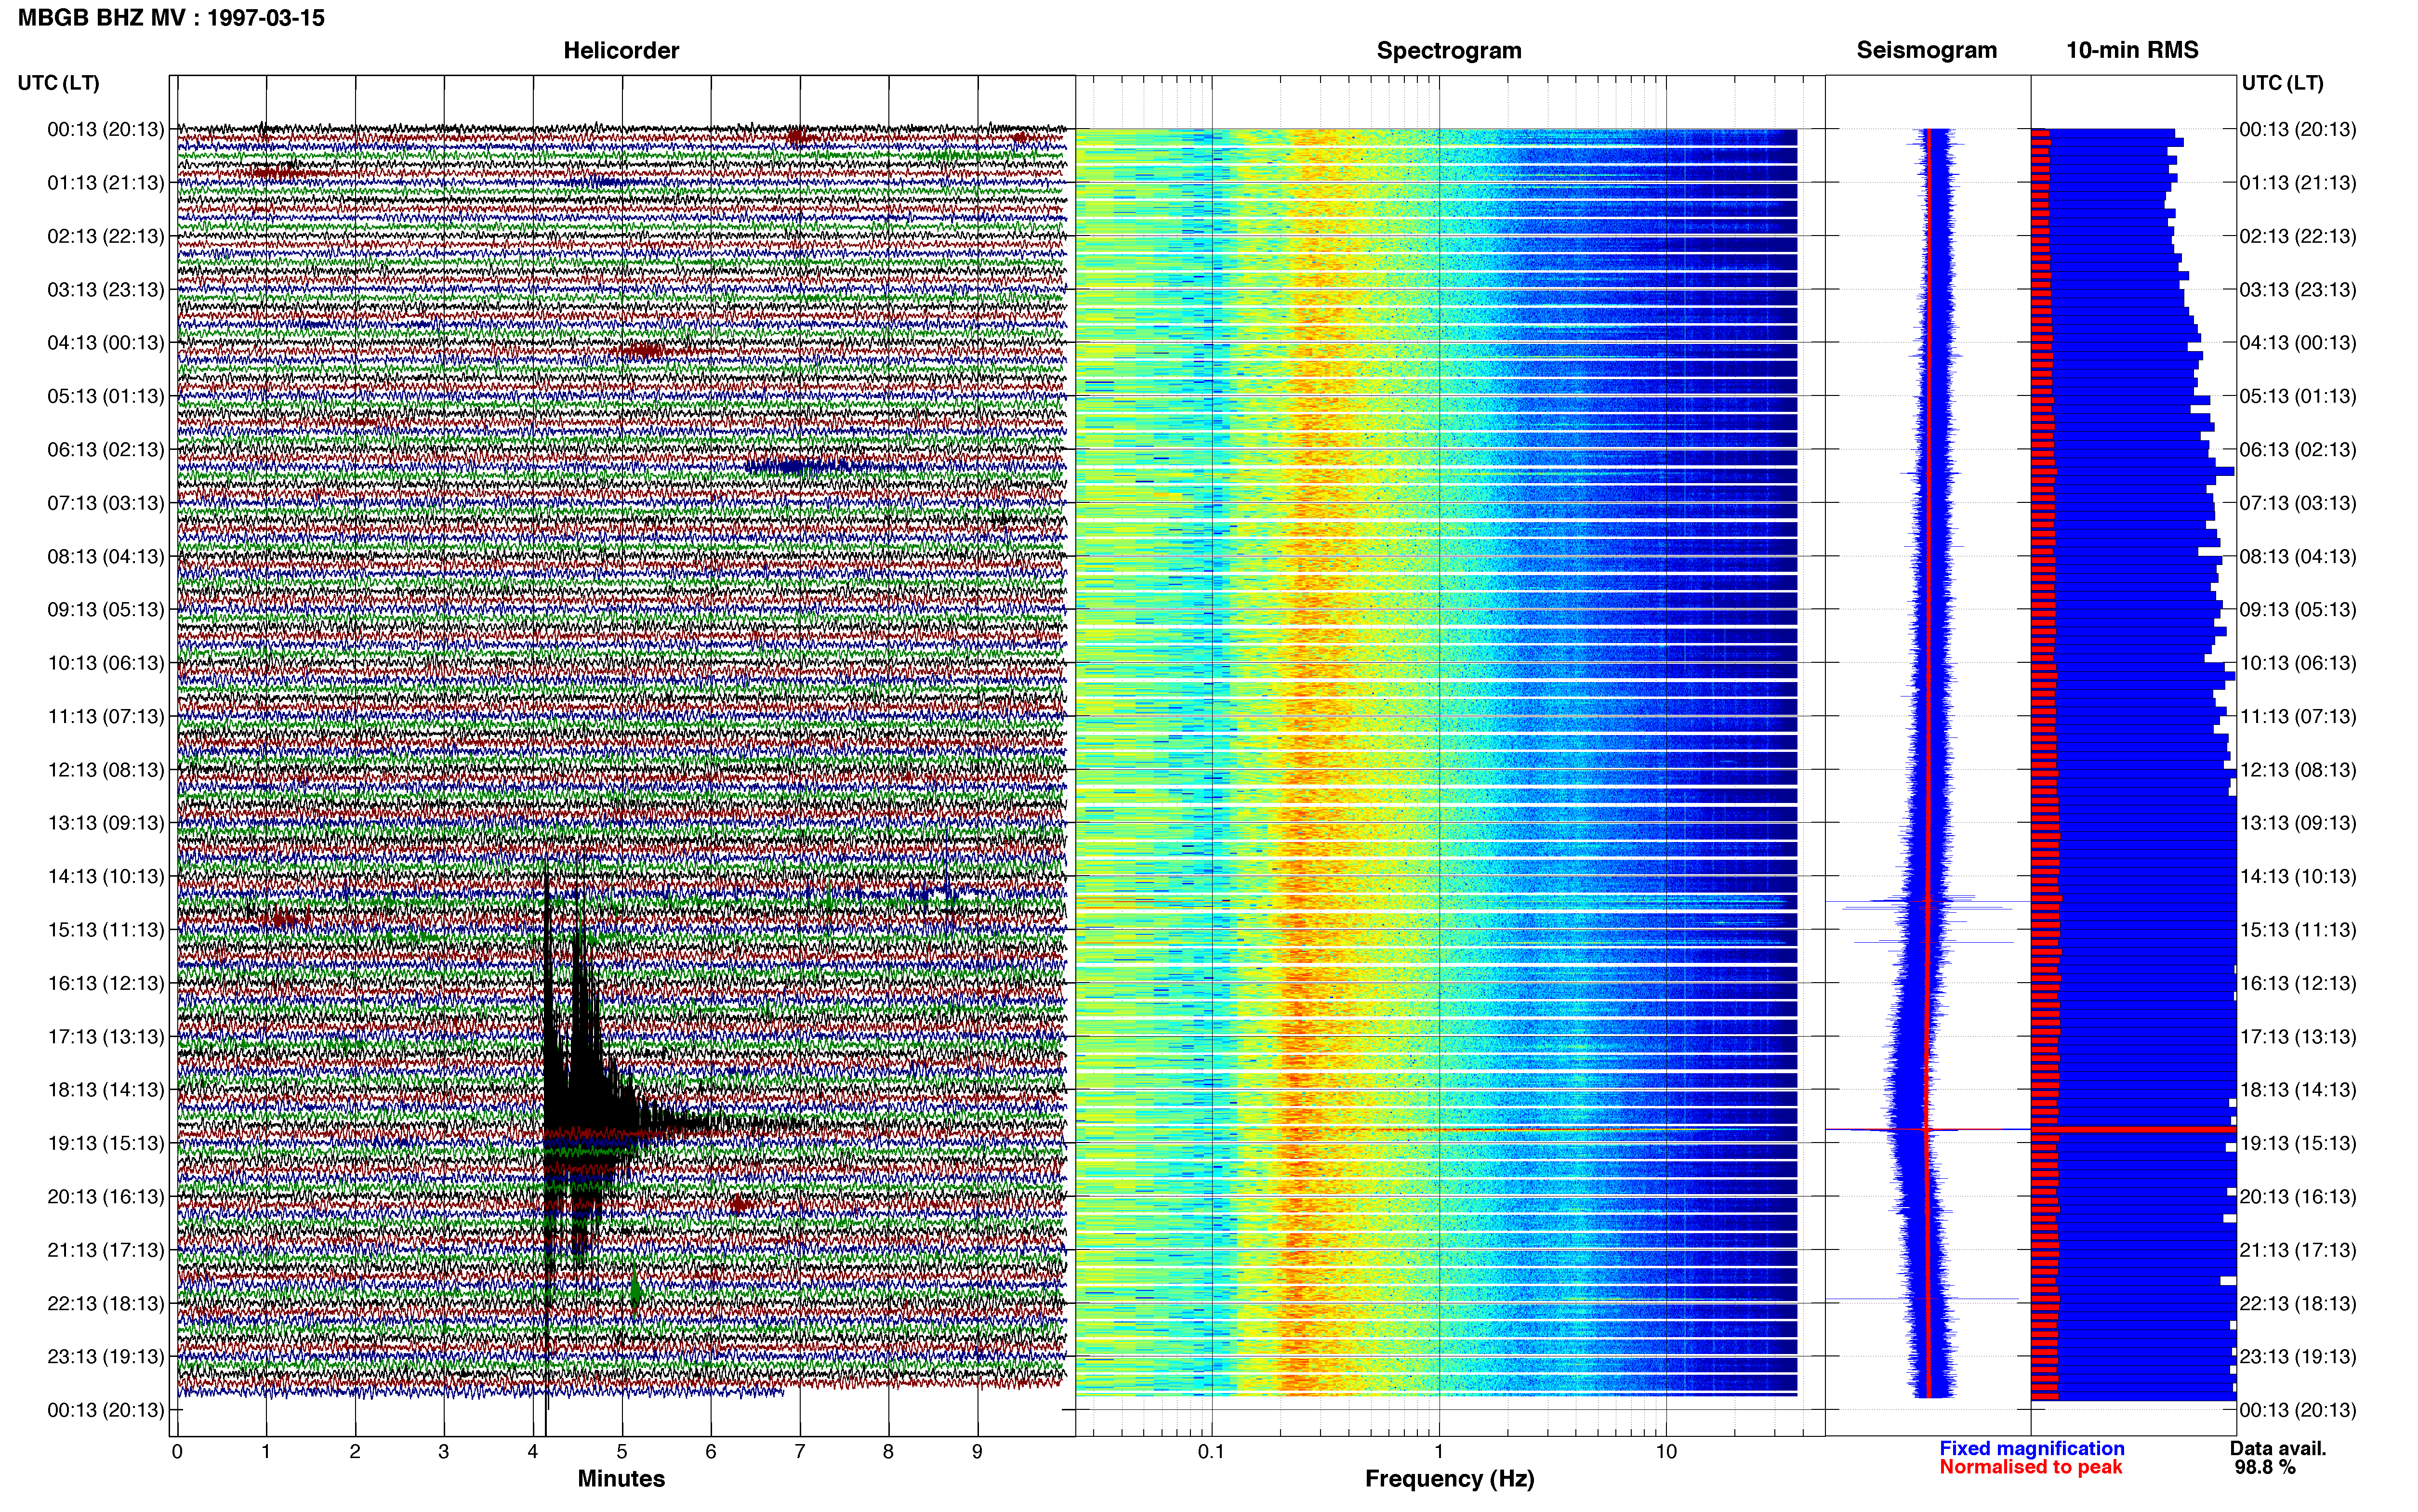The height and width of the screenshot is (1512, 2418).
Task: Click the left time label 10:13 (06:13)
Action: coord(106,663)
